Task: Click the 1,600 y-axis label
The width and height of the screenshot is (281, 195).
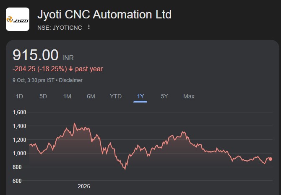Action: [x=20, y=112]
